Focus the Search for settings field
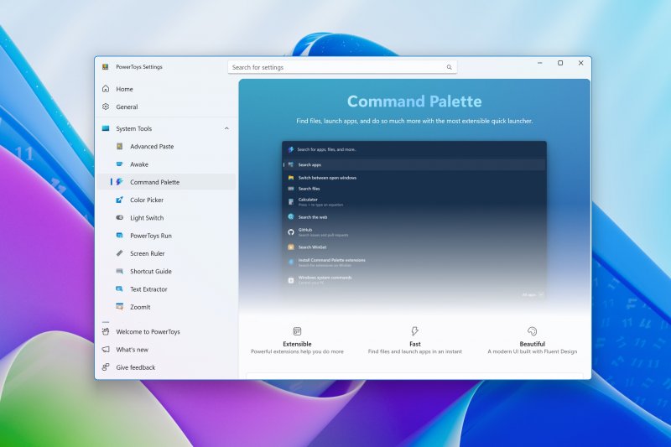Viewport: 671px width, 447px height. point(335,67)
